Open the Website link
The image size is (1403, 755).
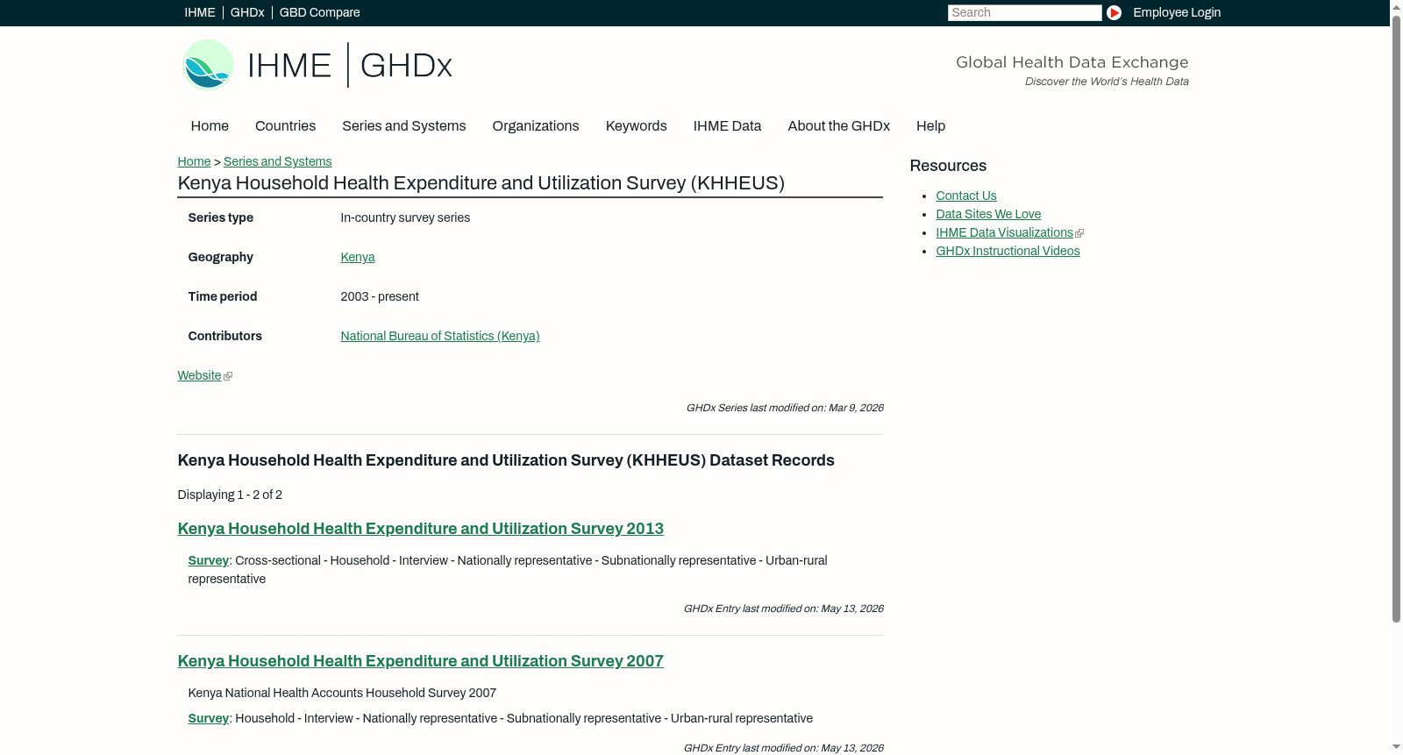[199, 375]
